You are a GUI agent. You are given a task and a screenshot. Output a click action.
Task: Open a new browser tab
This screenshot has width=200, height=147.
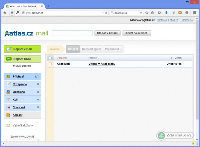pyautogui.click(x=48, y=6)
